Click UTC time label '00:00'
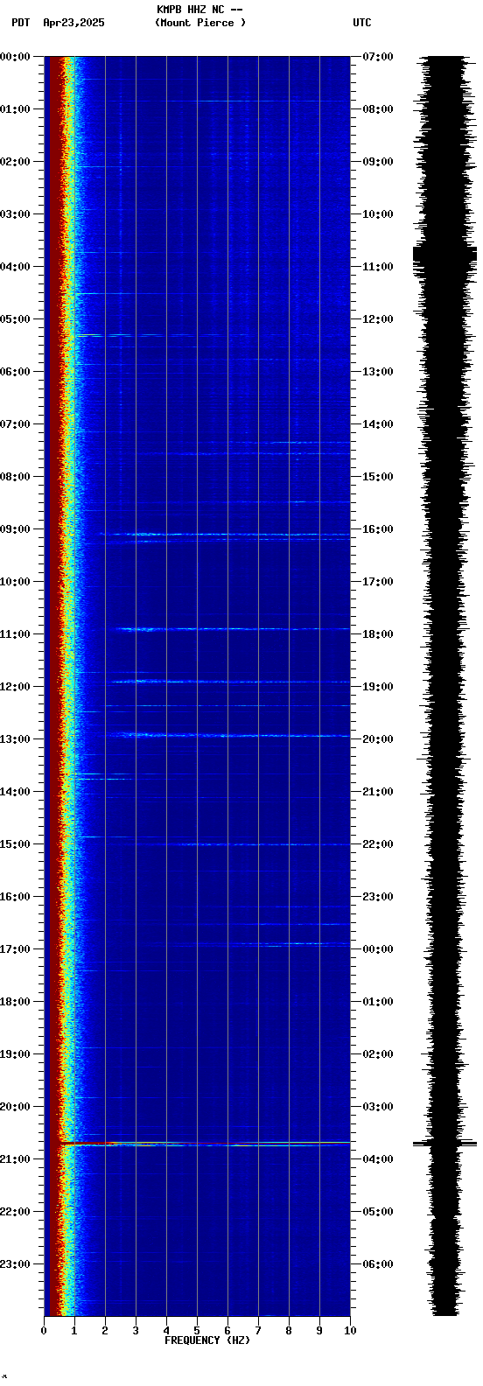This screenshot has height=1386, width=483. coord(378,949)
